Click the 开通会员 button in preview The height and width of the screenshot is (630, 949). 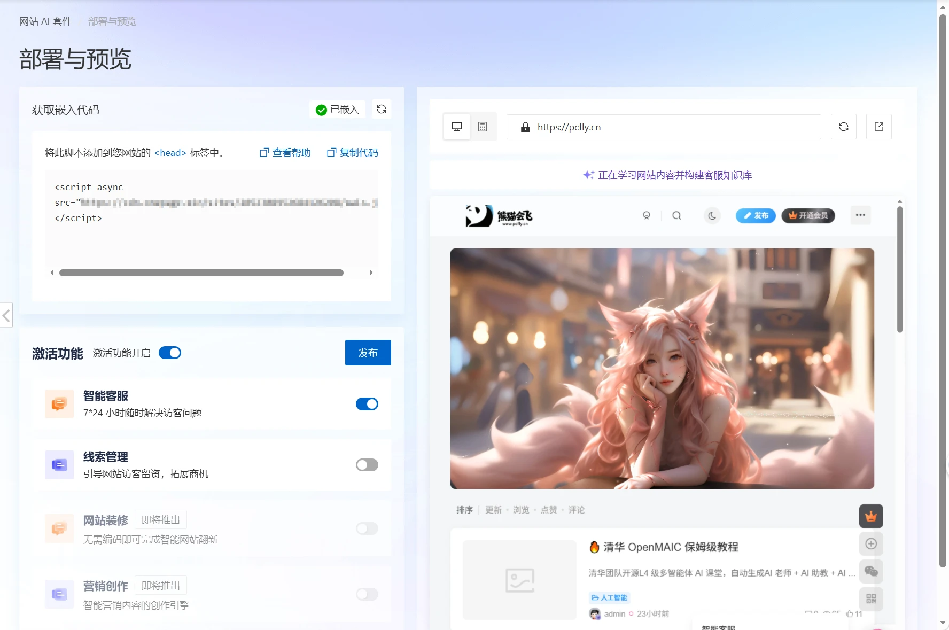tap(808, 215)
